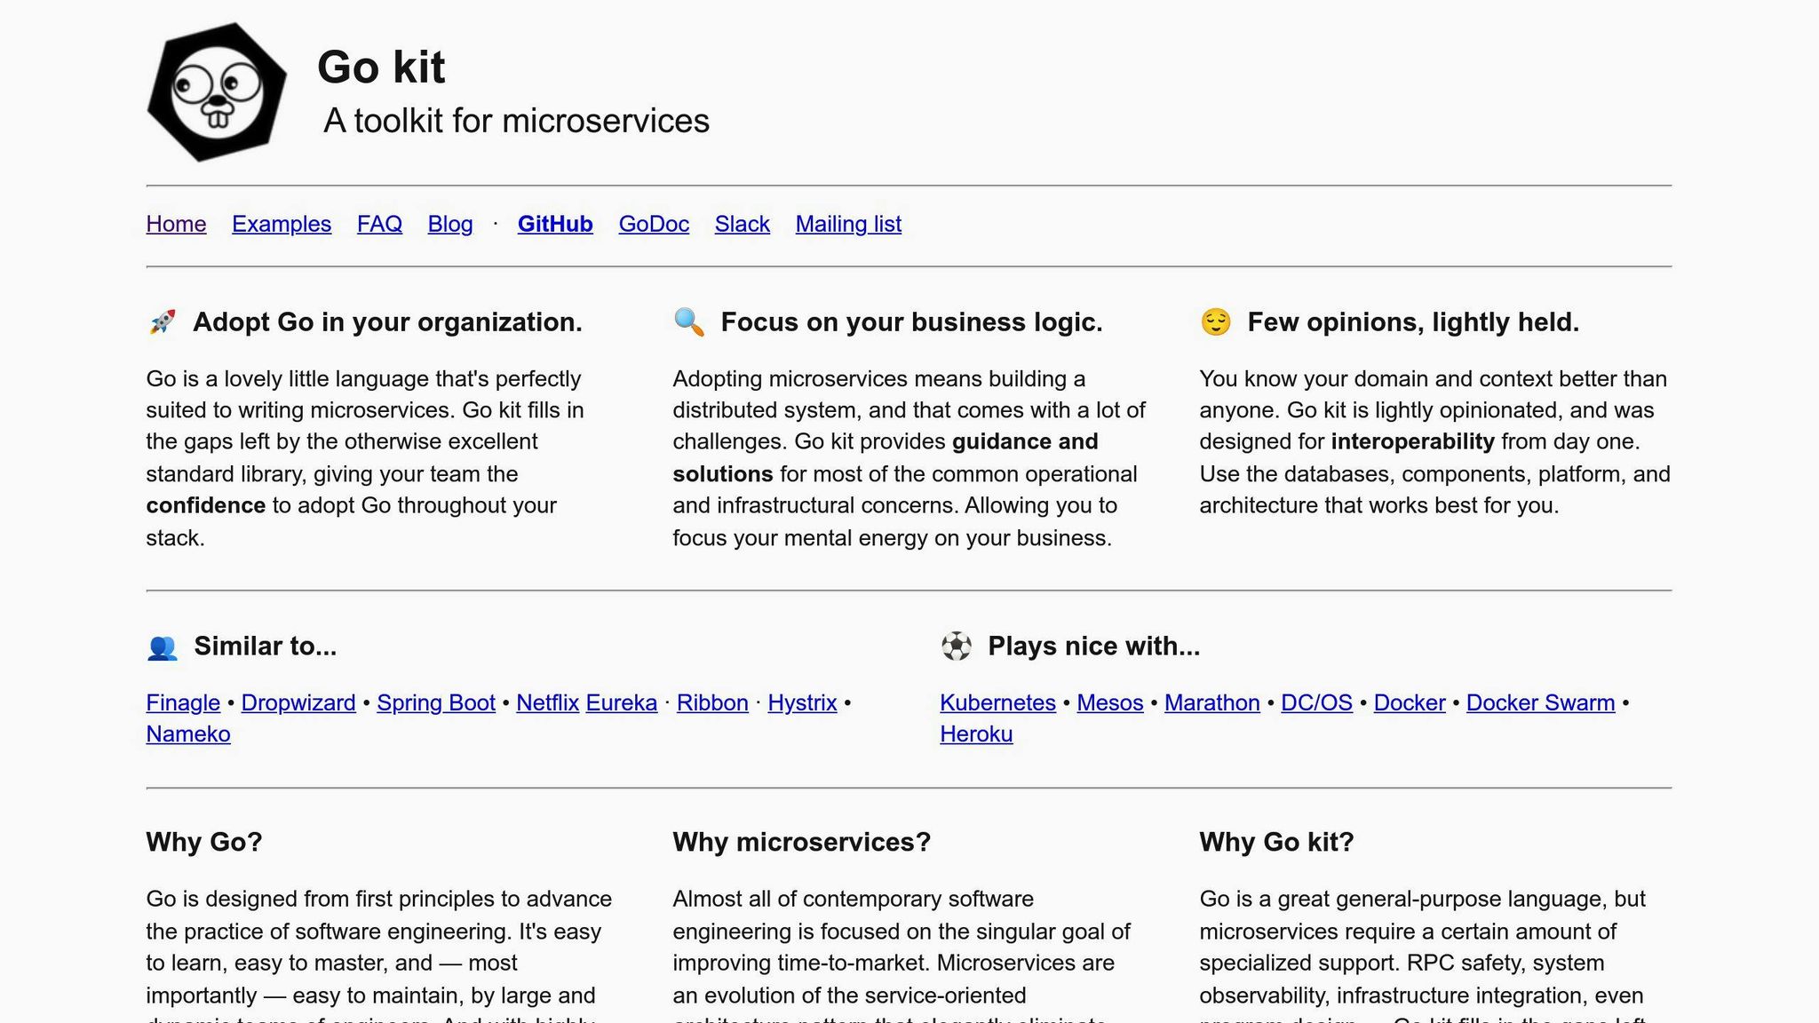This screenshot has width=1819, height=1023.
Task: Click the magnifying glass emoji icon
Action: click(688, 321)
